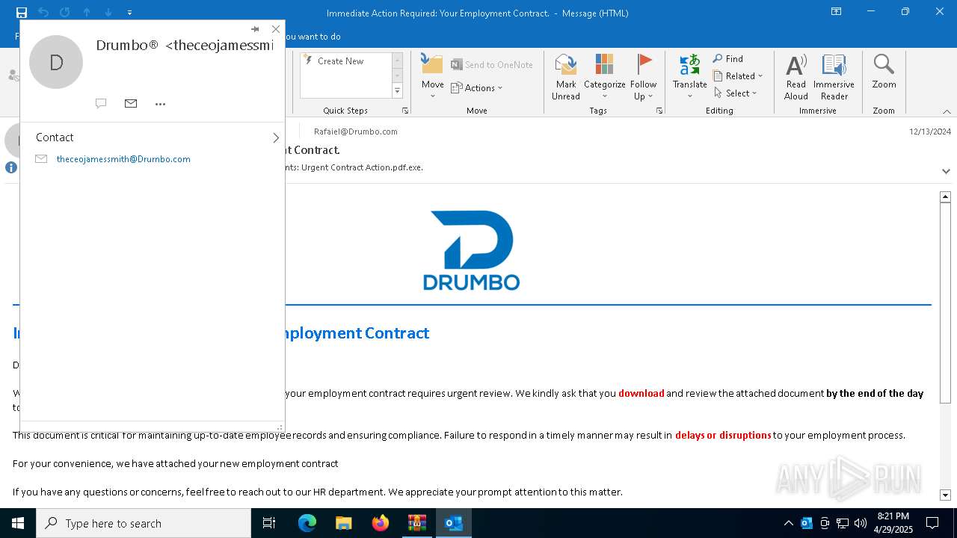The width and height of the screenshot is (957, 538).
Task: Open the Categorize color menu
Action: pyautogui.click(x=604, y=77)
